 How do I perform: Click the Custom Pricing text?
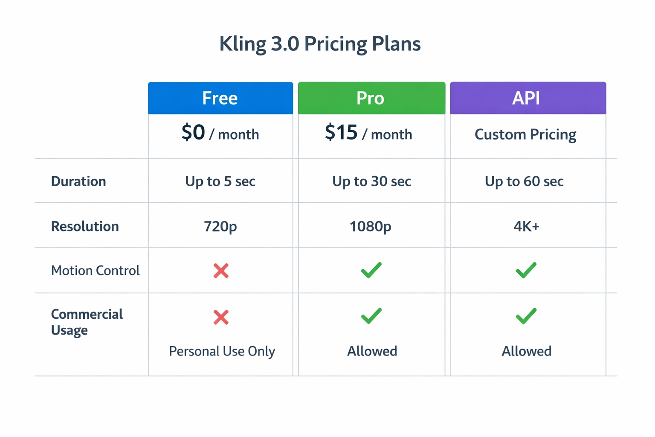[x=525, y=134]
